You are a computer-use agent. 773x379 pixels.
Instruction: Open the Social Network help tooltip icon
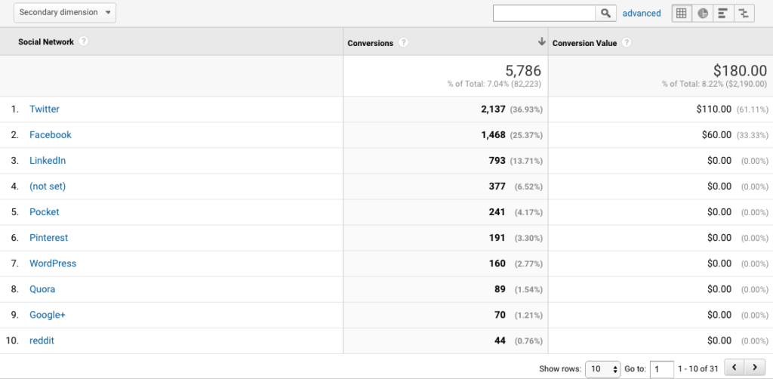click(x=84, y=42)
